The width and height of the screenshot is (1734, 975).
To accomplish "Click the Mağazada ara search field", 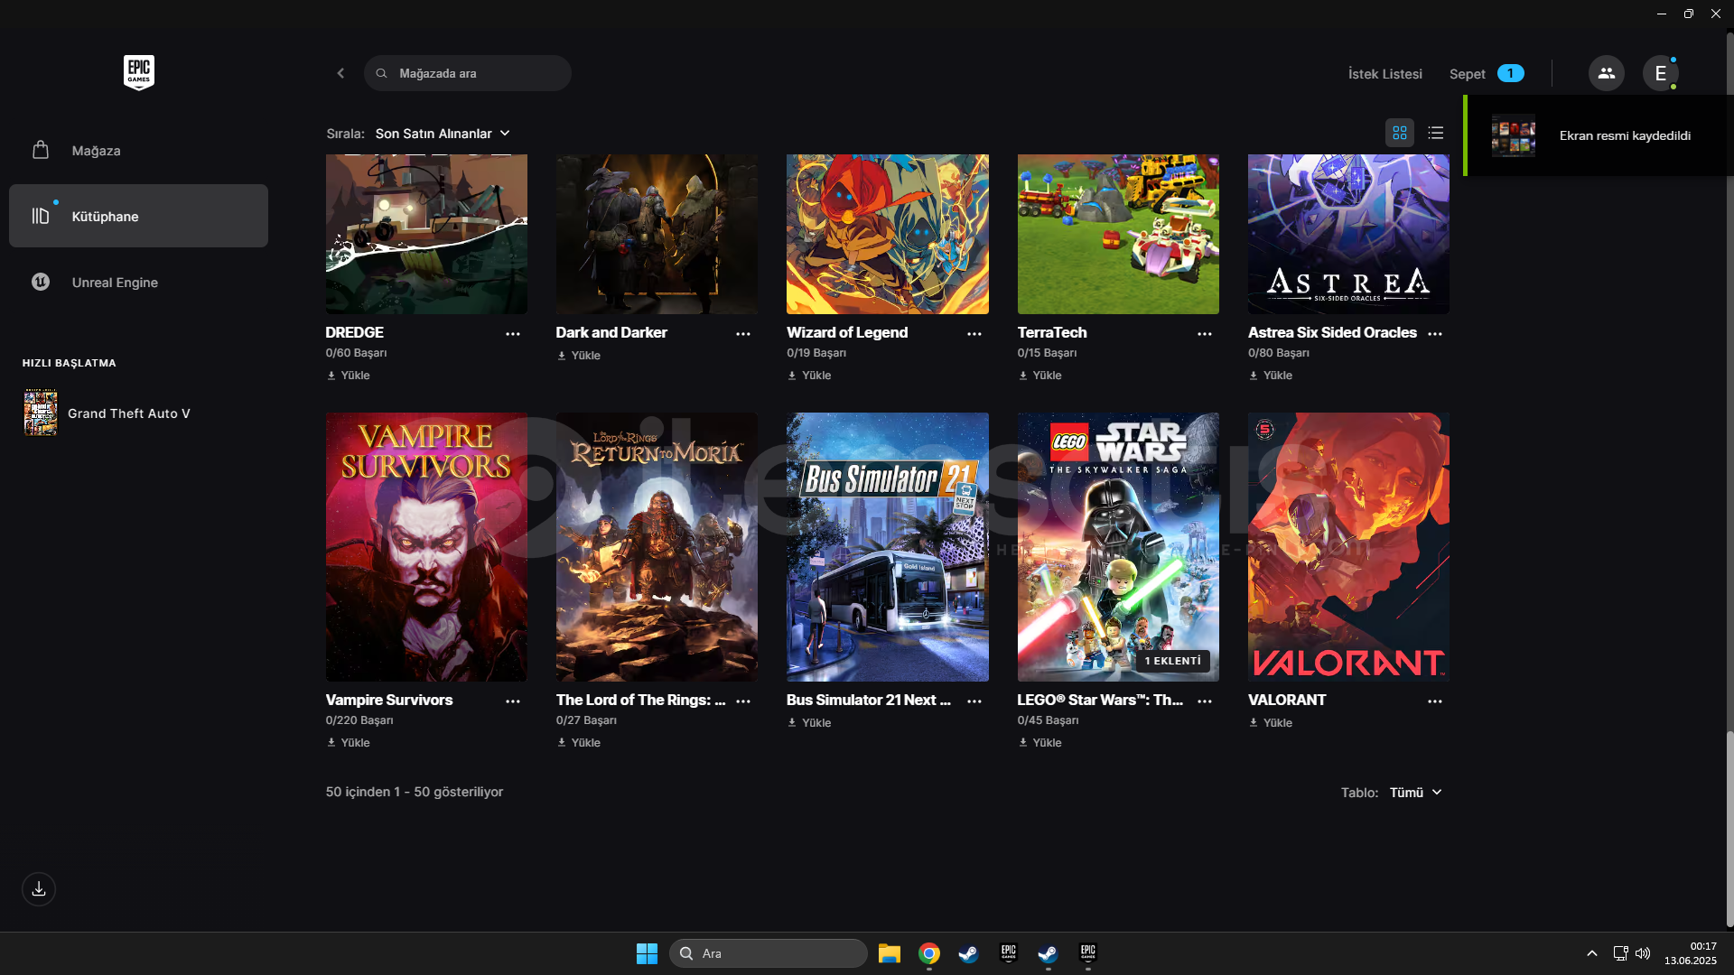I will [x=468, y=73].
